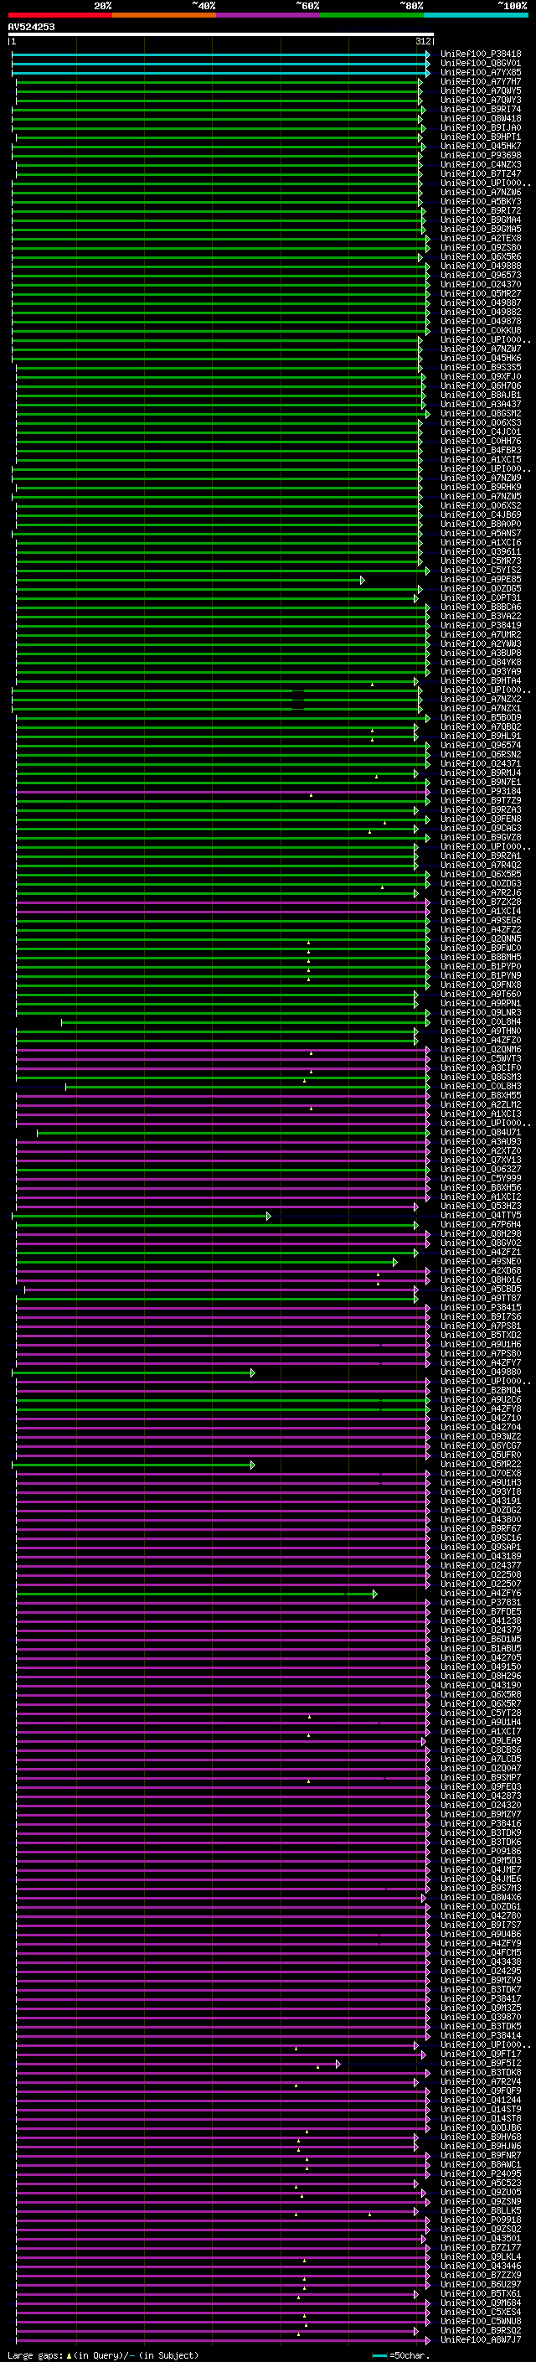Click the 312 end position label
The width and height of the screenshot is (536, 2362).
[423, 41]
